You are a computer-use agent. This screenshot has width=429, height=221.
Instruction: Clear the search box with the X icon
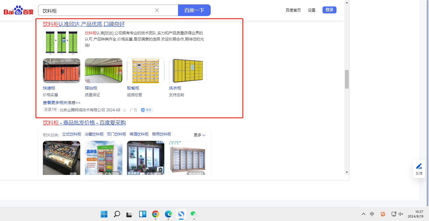click(x=157, y=10)
